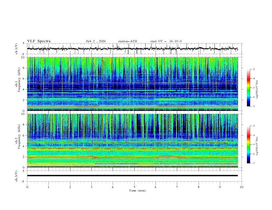Click the '-7' value on lower colorbar

(253, 163)
